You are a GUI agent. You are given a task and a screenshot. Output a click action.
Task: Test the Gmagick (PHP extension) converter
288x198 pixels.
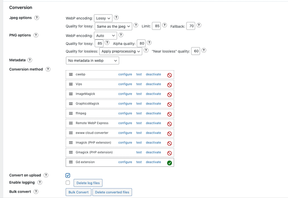(x=139, y=152)
